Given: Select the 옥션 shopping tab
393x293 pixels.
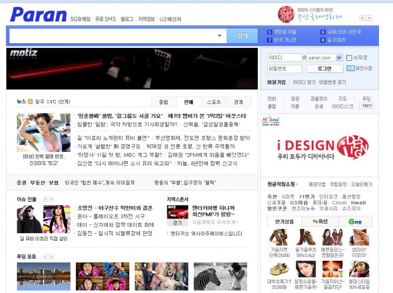Looking at the screenshot, I should 320,221.
